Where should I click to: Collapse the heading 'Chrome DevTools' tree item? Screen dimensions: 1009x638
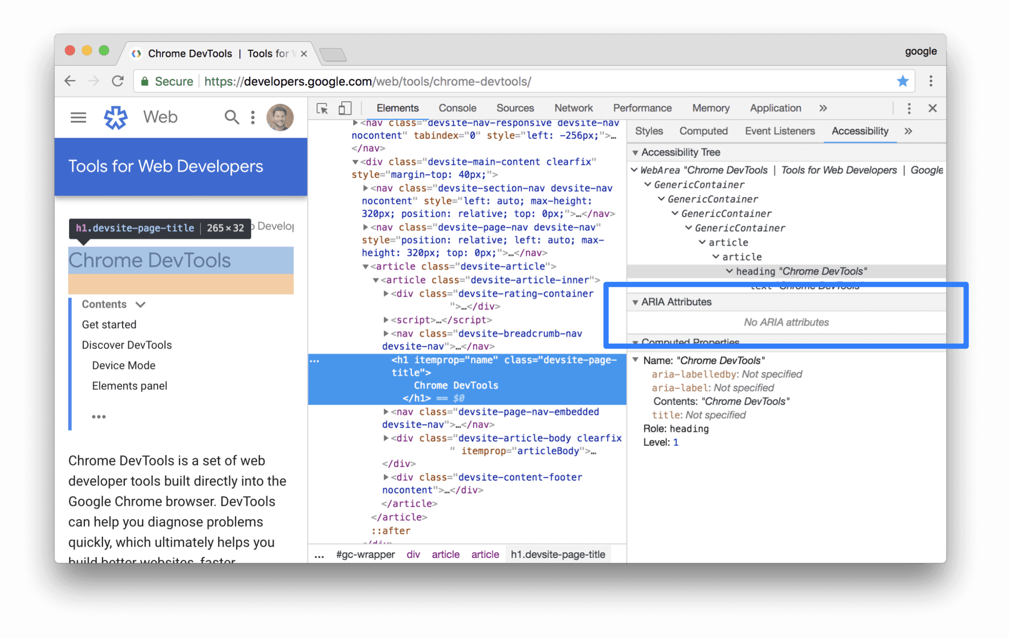729,270
